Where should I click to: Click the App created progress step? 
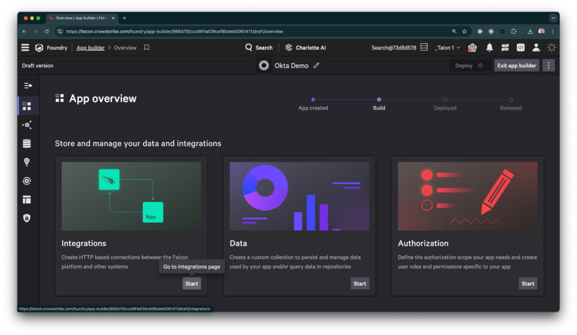[x=313, y=104]
